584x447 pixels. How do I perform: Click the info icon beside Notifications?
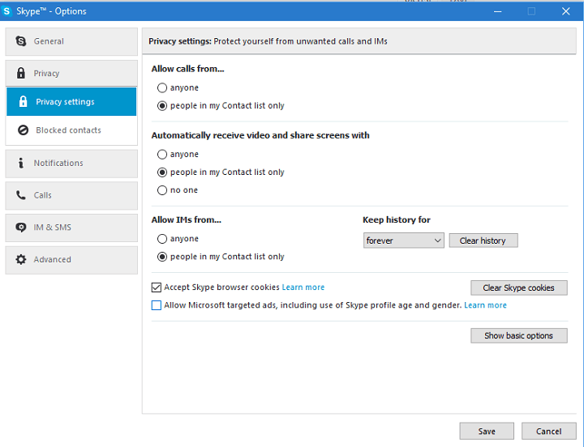[21, 163]
